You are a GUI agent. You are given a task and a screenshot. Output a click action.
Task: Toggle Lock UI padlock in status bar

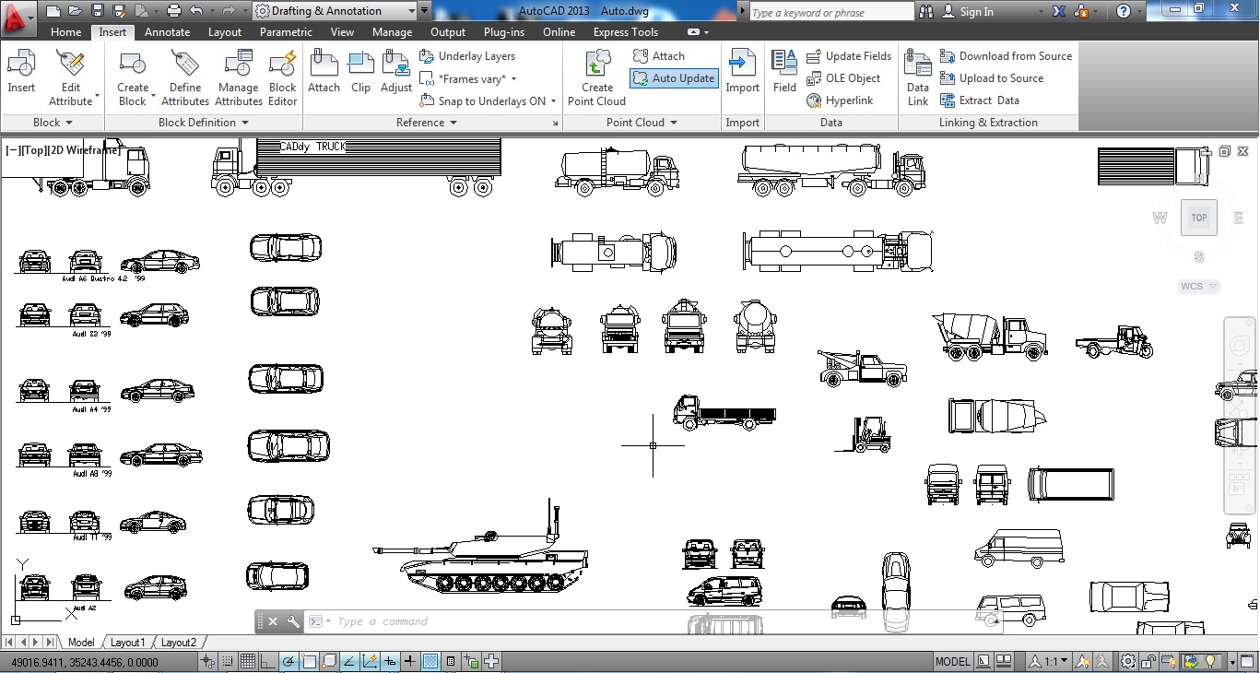point(1149,661)
